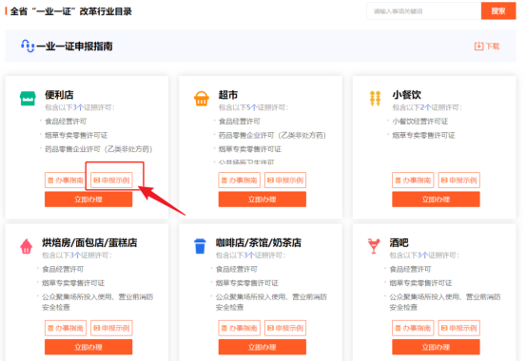
Task: Open 办事指南 for 超市
Action: [239, 180]
